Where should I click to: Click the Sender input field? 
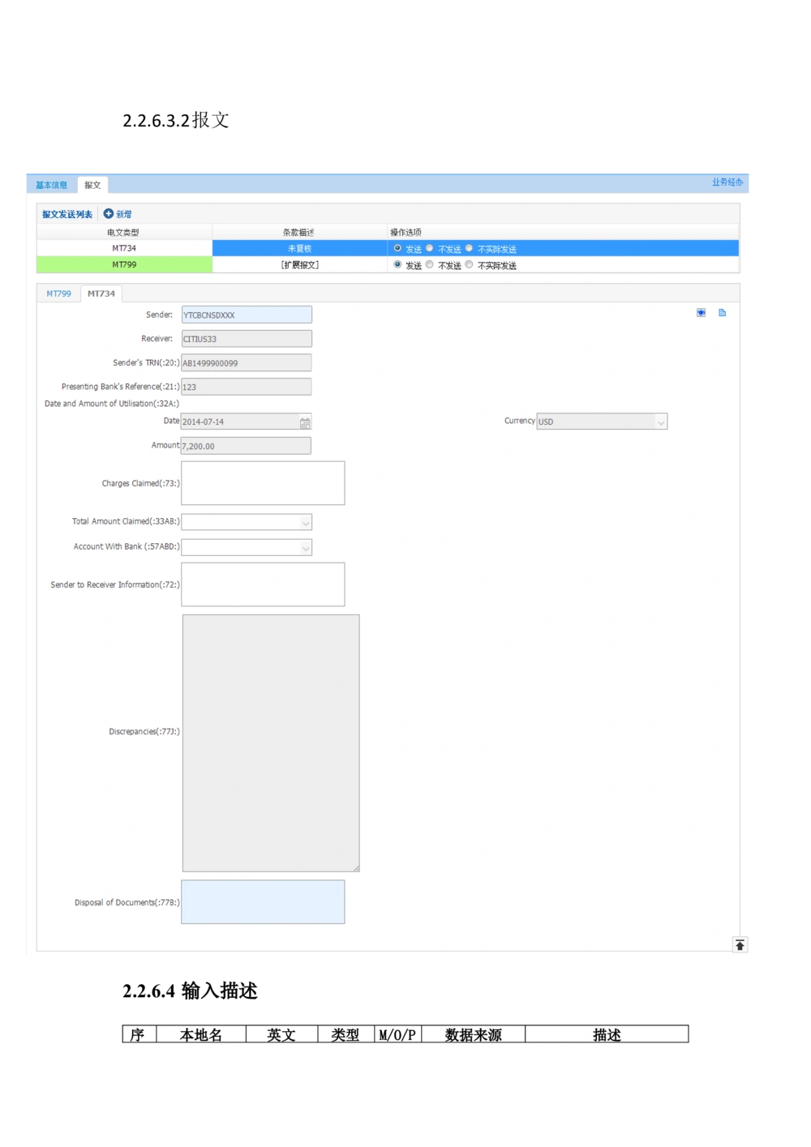(x=247, y=315)
